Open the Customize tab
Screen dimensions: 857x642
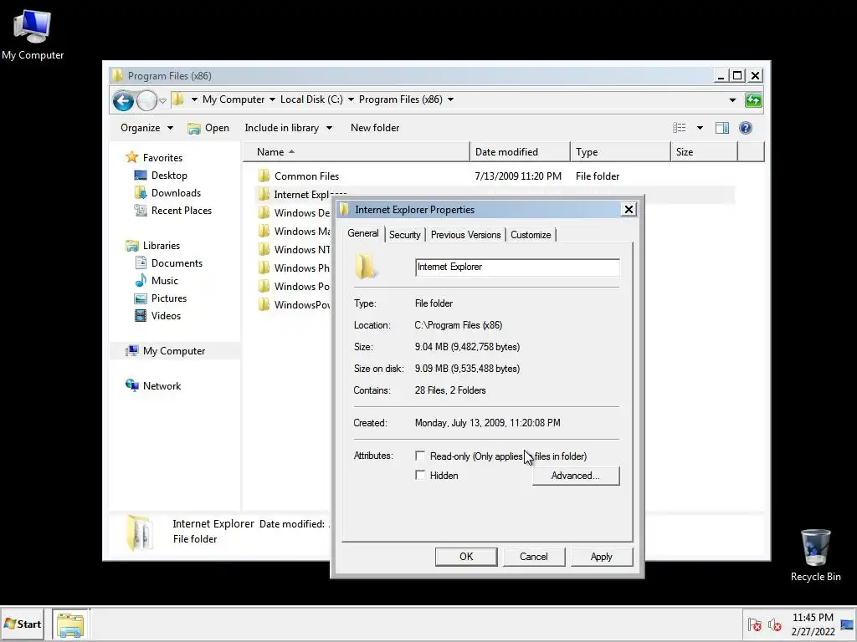coord(531,235)
